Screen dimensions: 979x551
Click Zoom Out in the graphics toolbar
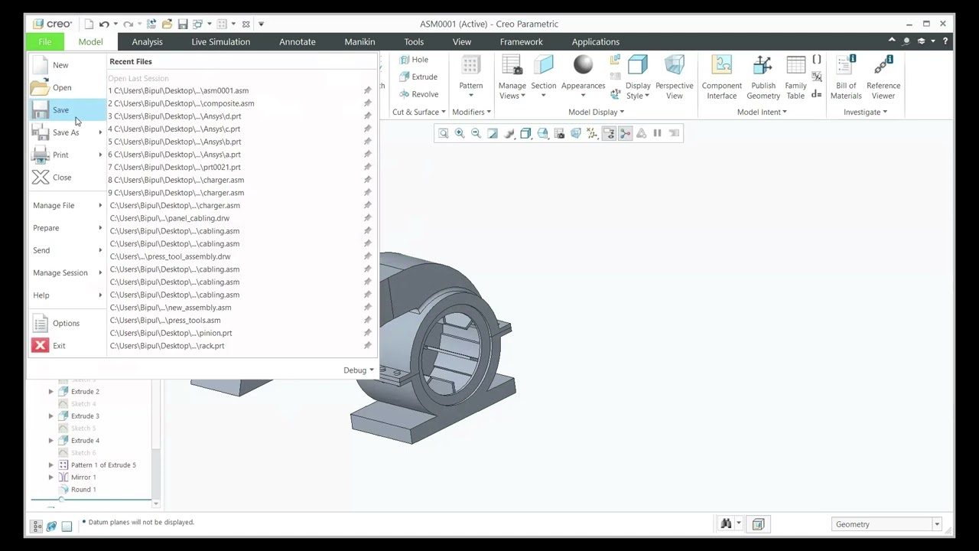point(476,133)
